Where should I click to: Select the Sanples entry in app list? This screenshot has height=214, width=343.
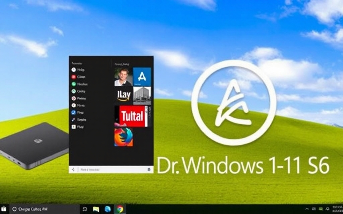[x=79, y=120]
